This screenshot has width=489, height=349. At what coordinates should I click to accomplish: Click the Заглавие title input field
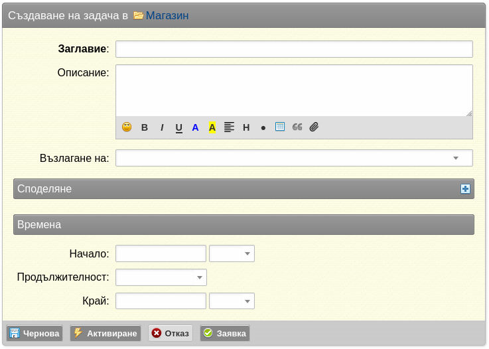pyautogui.click(x=294, y=49)
